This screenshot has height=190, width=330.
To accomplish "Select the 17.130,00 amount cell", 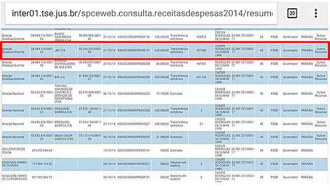I will click(x=160, y=94).
